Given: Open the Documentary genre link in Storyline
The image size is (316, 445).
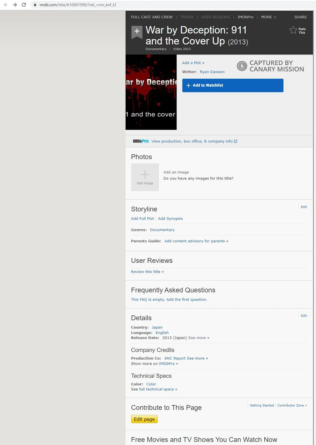Looking at the screenshot, I should 162,230.
